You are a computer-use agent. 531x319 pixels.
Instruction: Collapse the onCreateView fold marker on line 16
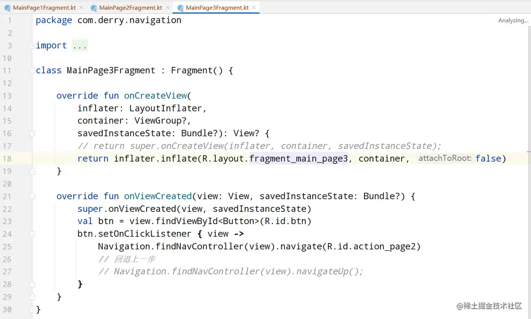coord(32,134)
